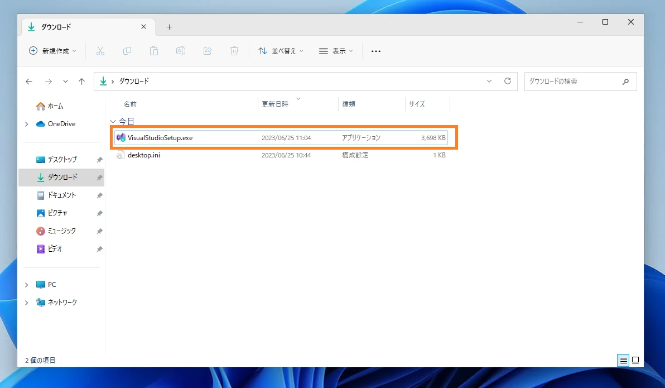This screenshot has height=388, width=665.
Task: Expand the OneDrive tree node
Action: pyautogui.click(x=27, y=124)
